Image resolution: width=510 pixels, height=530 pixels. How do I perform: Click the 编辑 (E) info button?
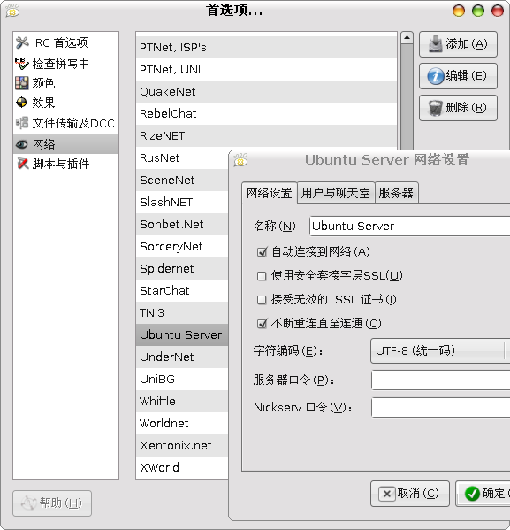tap(458, 76)
